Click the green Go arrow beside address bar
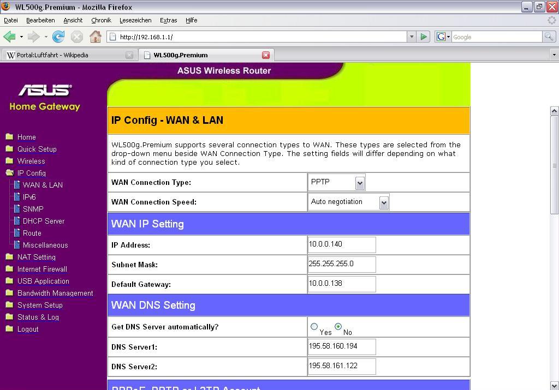The height and width of the screenshot is (390, 559). (x=424, y=37)
